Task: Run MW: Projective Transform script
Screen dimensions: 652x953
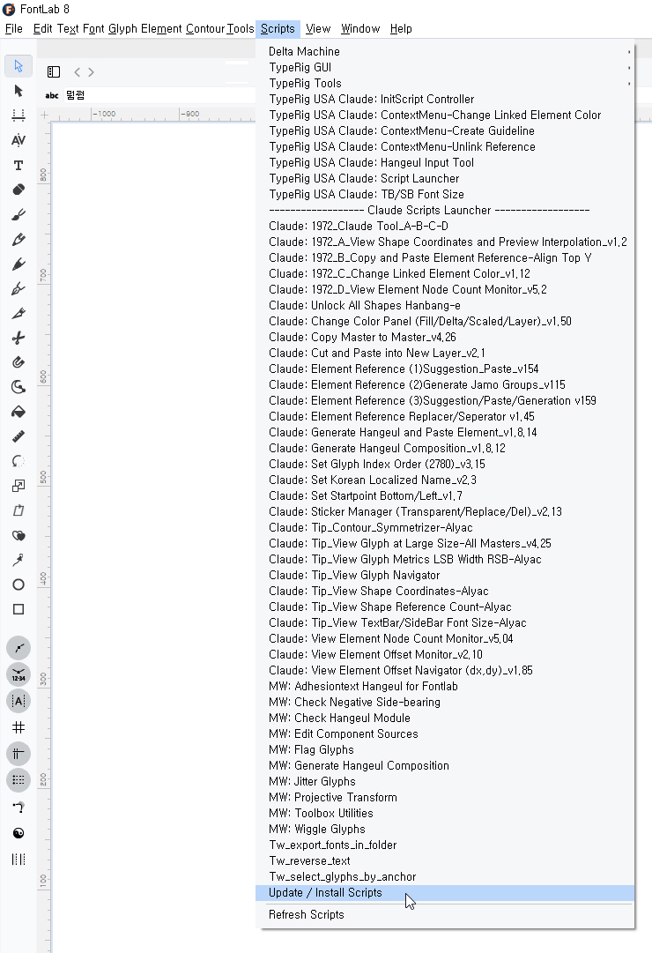Action: (445, 798)
